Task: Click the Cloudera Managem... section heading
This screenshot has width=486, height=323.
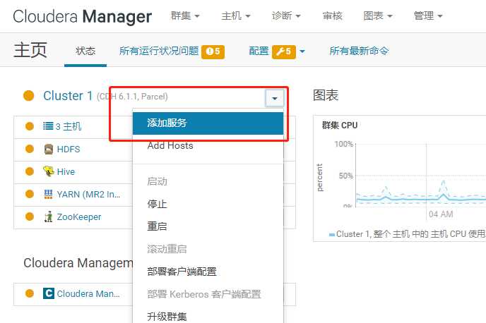Action: (78, 263)
